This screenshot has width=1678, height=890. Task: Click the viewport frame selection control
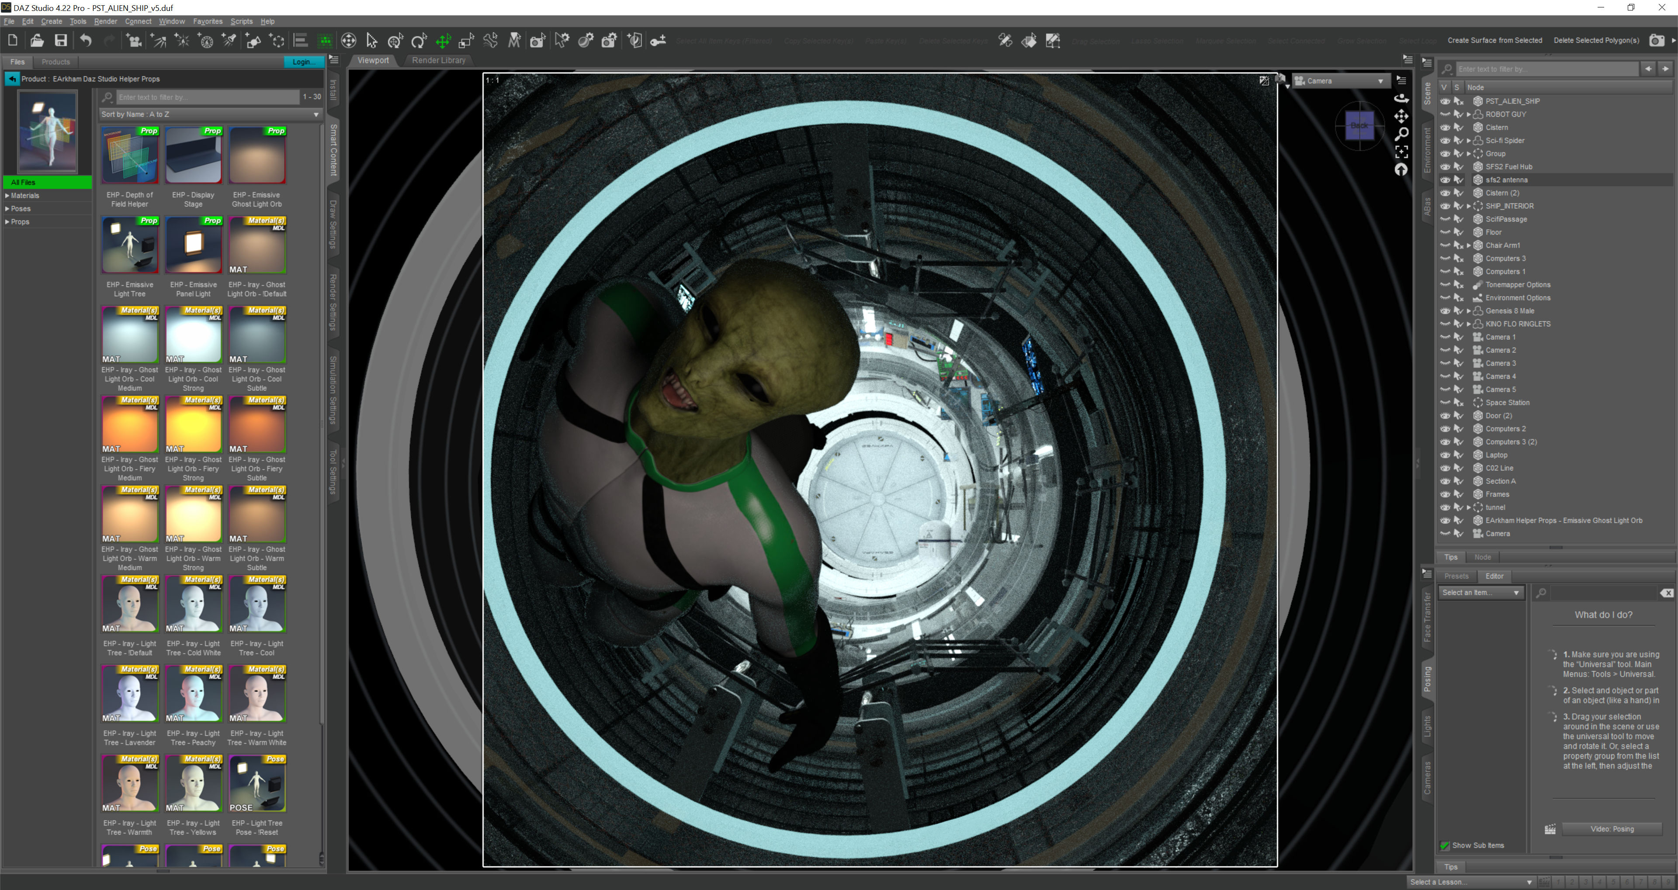click(1401, 152)
